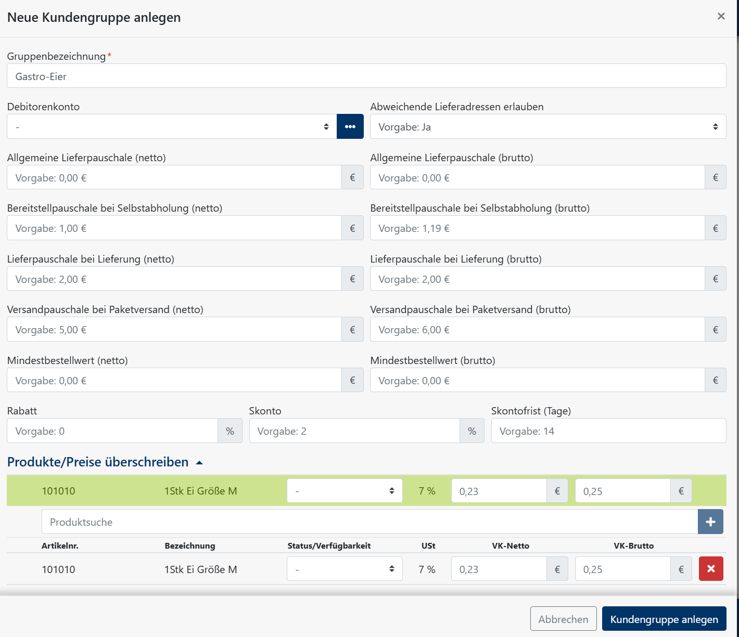The width and height of the screenshot is (739, 637).
Task: Click the Skonto percentage field
Action: 354,431
